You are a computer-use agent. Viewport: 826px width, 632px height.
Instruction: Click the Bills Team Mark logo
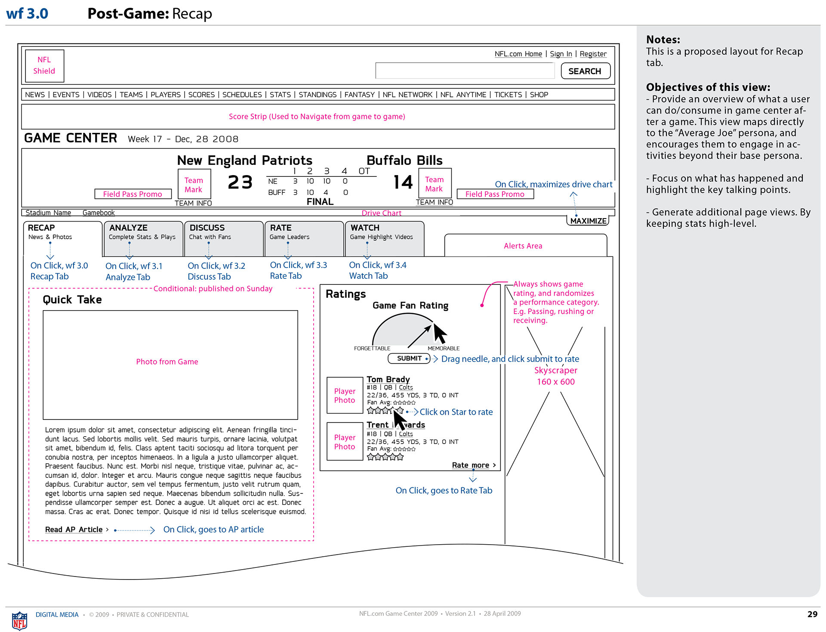coord(435,184)
